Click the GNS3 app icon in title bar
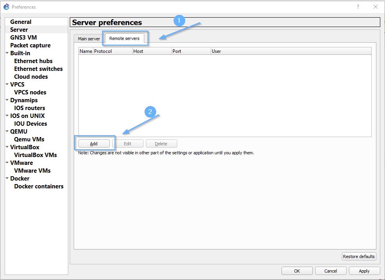Screen dimensions: 385x280 coord(6,7)
